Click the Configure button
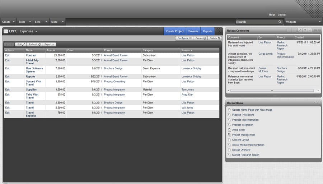 [x=184, y=38]
